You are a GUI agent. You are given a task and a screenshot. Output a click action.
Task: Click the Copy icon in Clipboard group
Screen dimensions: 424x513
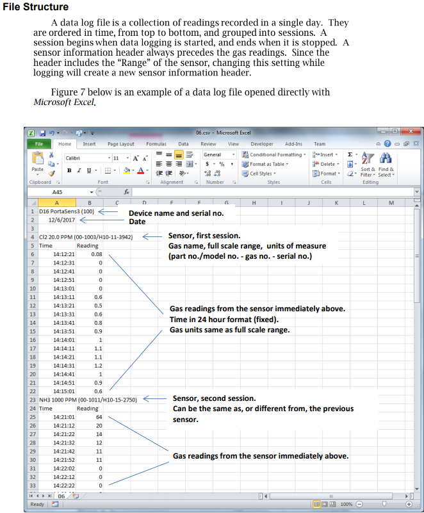(51, 164)
